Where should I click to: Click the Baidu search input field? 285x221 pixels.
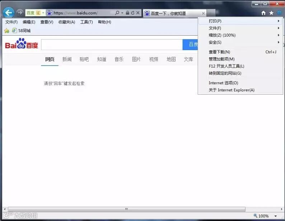[x=112, y=45]
